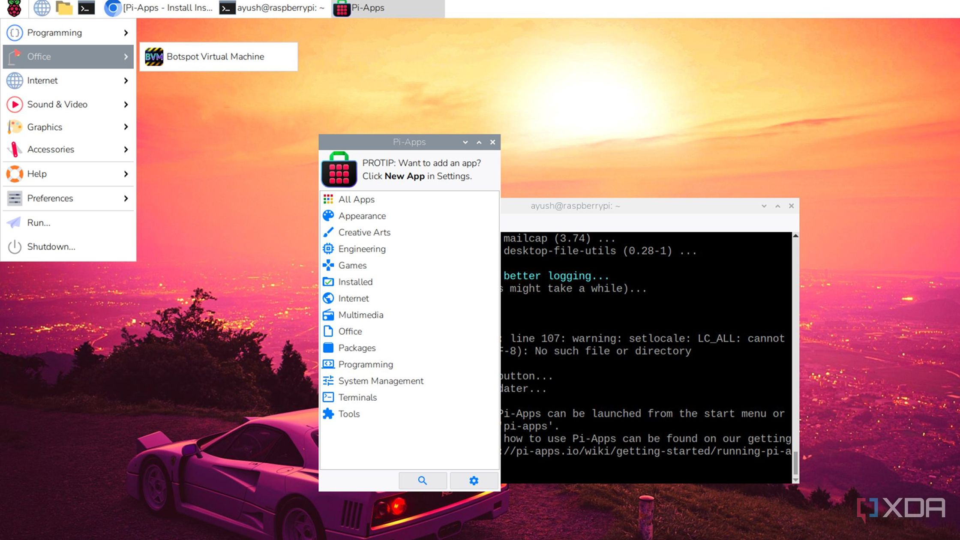The height and width of the screenshot is (540, 960).
Task: Open Installed category in Pi-Apps
Action: (x=409, y=282)
